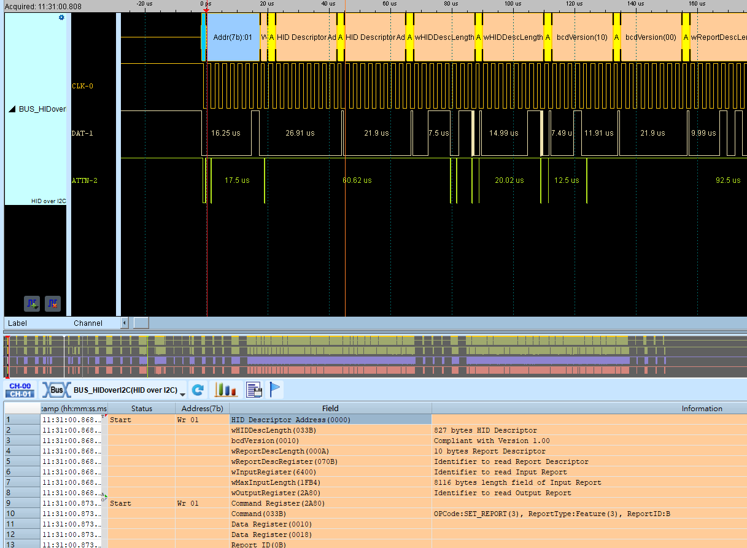Screen dimensions: 747x548
Task: Click the waveform overview navigation strip
Action: coord(376,356)
